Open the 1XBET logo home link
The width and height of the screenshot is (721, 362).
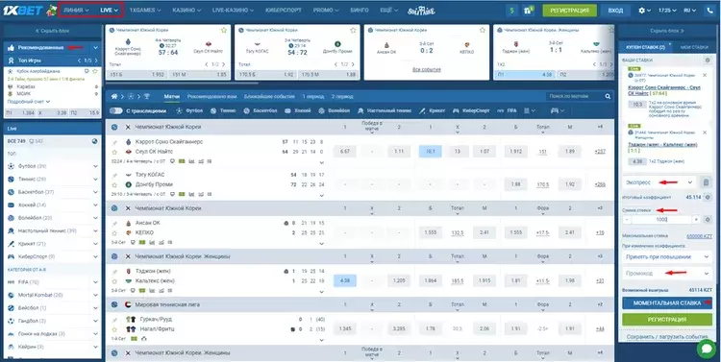(x=23, y=11)
